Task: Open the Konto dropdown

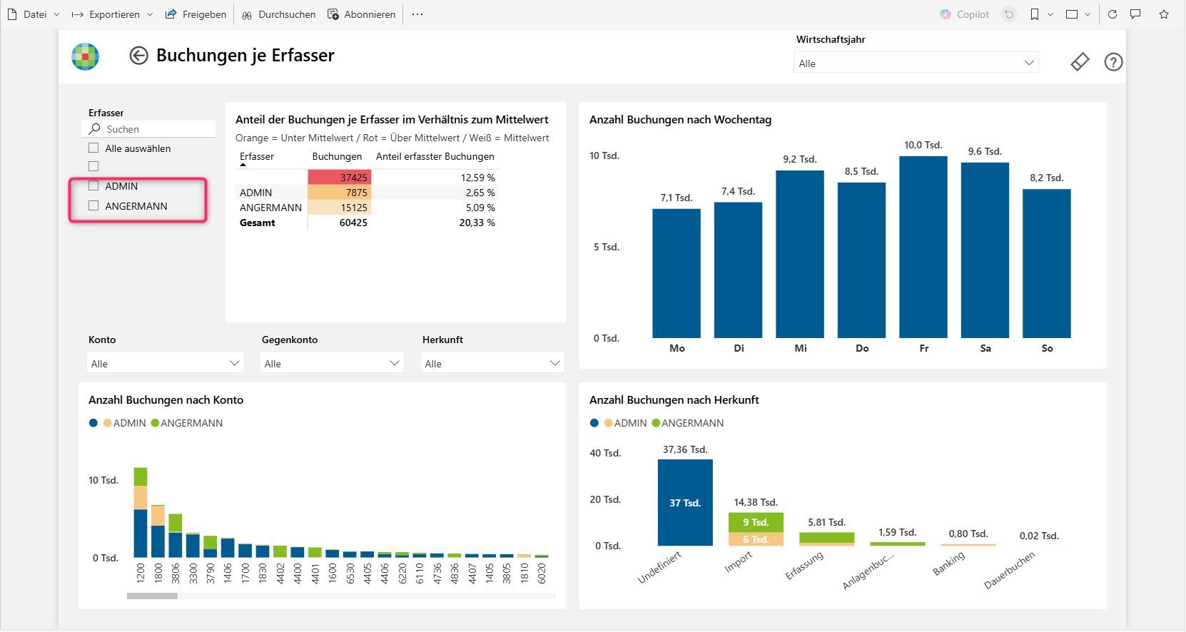Action: coord(165,363)
